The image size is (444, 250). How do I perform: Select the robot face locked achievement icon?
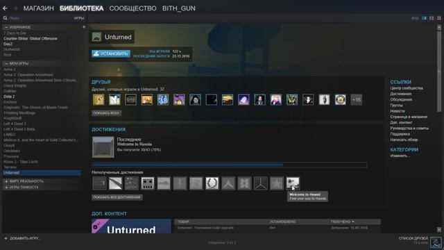[x=148, y=183]
